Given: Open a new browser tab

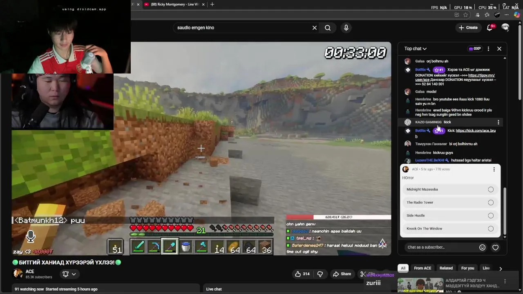Looking at the screenshot, I should point(212,4).
